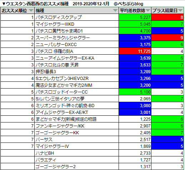Click the blue 3,175 value cell

pyautogui.click(x=135, y=44)
